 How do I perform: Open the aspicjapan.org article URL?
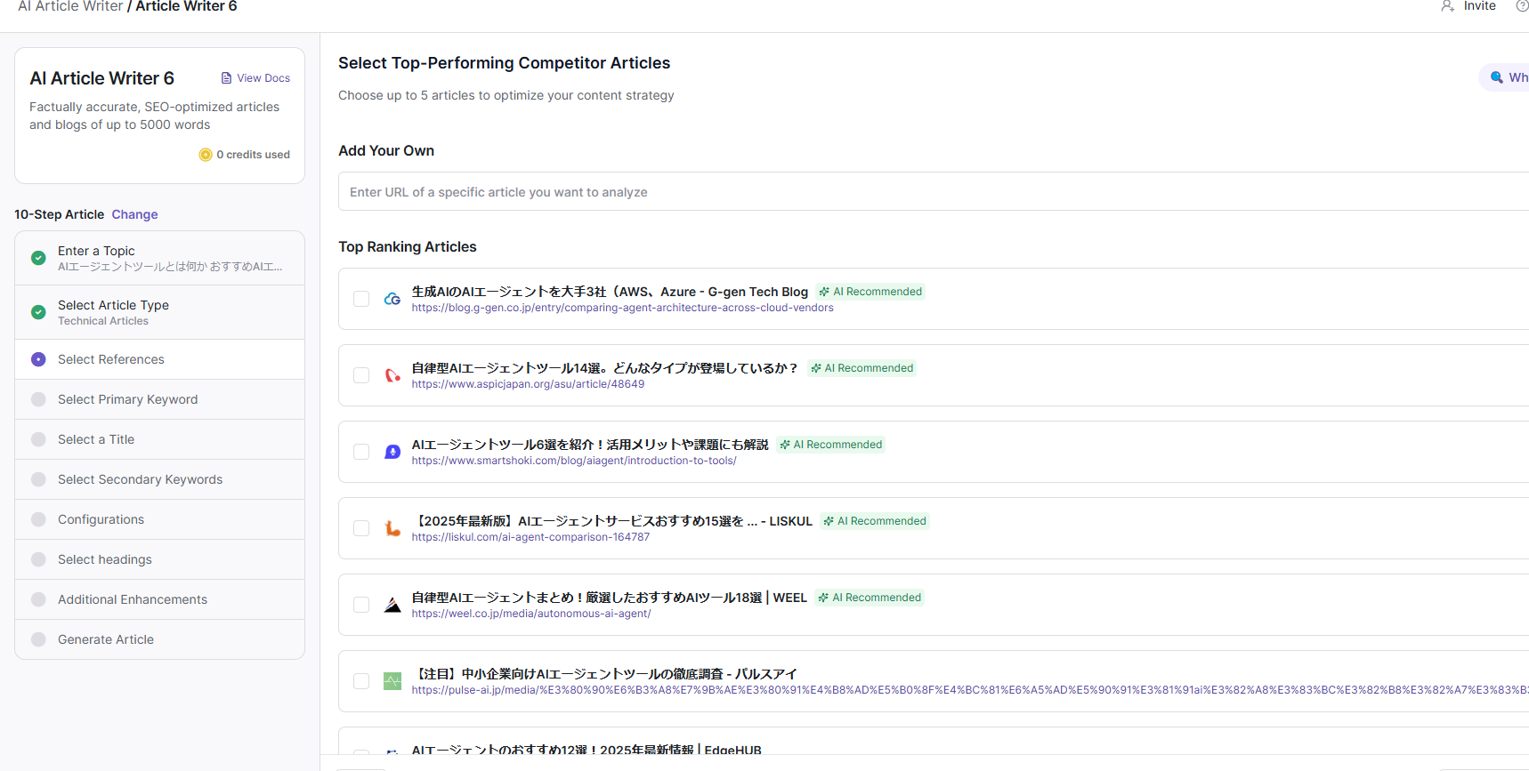528,384
